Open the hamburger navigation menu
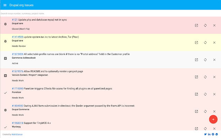 pyautogui.click(x=5, y=5)
